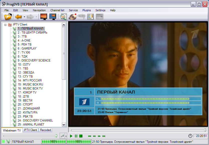
Task: Open the Help menu
Action: tap(113, 10)
